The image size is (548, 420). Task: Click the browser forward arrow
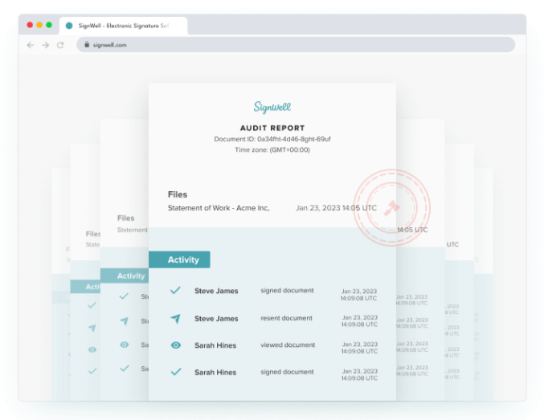46,45
